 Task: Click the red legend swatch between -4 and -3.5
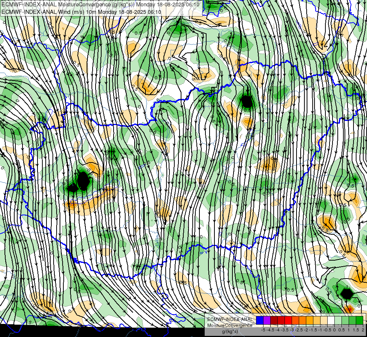281,321
